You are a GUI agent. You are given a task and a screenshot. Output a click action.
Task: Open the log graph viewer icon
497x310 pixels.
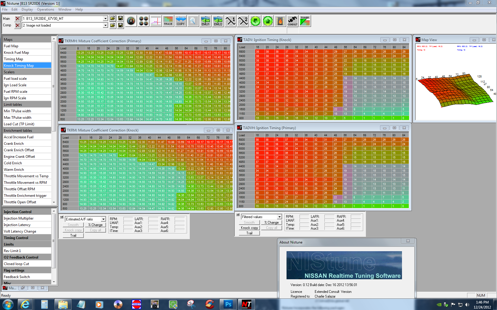point(156,21)
